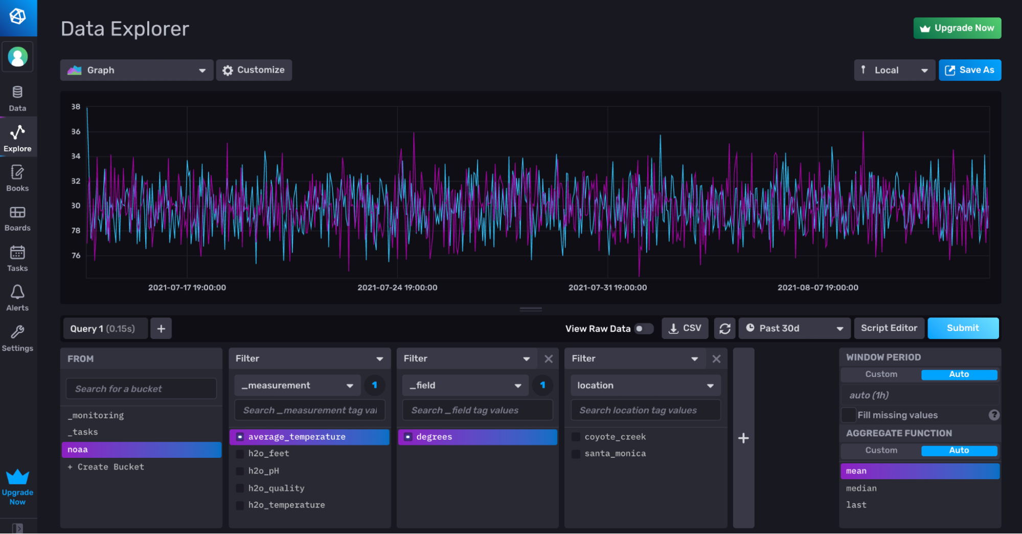Download CSV of the results
The width and height of the screenshot is (1022, 534).
pos(685,328)
